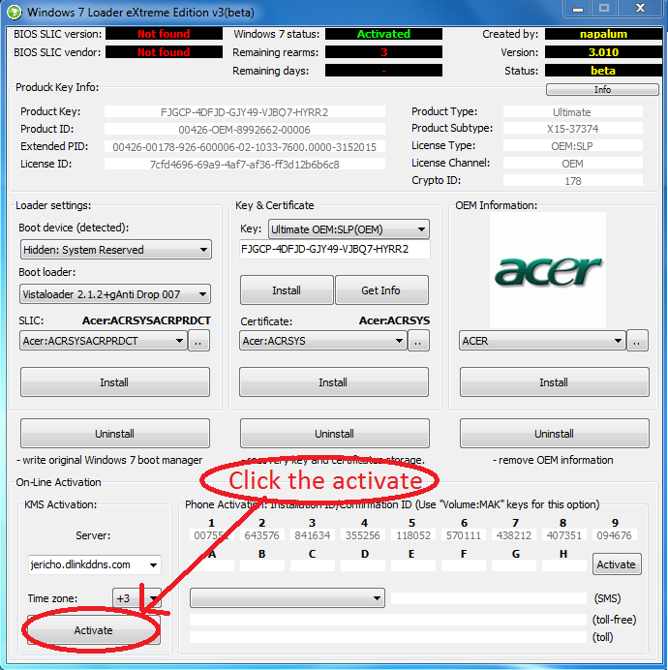The height and width of the screenshot is (670, 668).
Task: Click confirmation ID field F
Action: coord(464,565)
